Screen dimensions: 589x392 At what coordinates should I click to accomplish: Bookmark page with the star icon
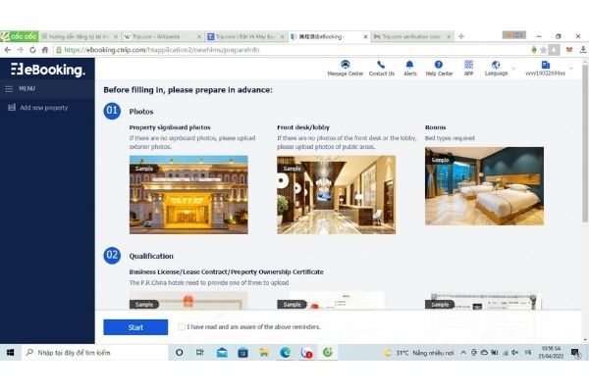point(544,50)
